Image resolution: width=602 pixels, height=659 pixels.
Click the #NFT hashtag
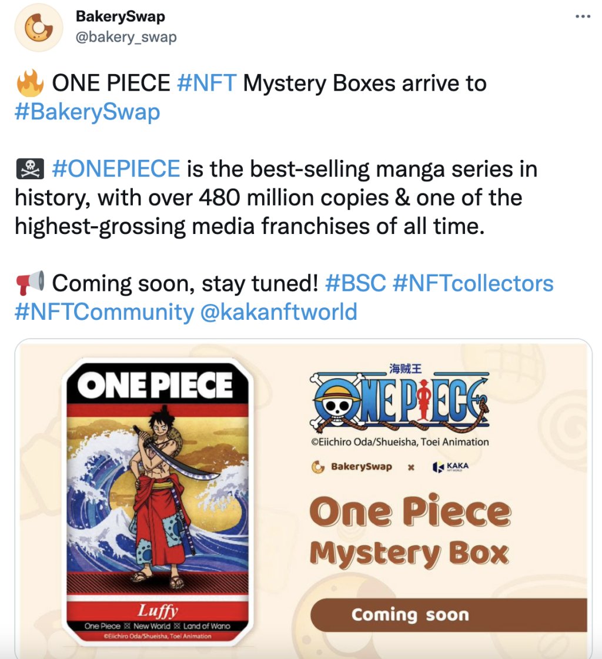[206, 83]
